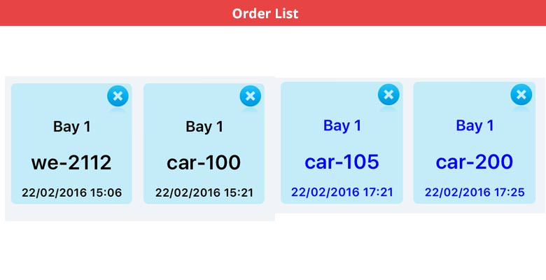The image size is (546, 280).
Task: Click the 22/02/2016 15:06 timestamp
Action: [71, 192]
